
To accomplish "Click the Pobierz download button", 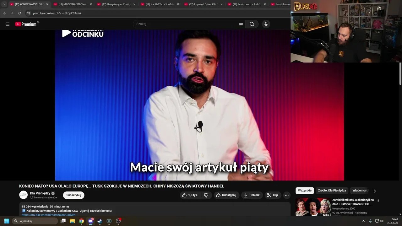I will pos(252,195).
